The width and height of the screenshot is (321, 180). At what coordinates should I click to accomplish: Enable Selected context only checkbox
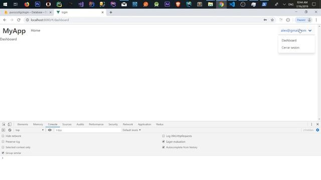point(3,147)
